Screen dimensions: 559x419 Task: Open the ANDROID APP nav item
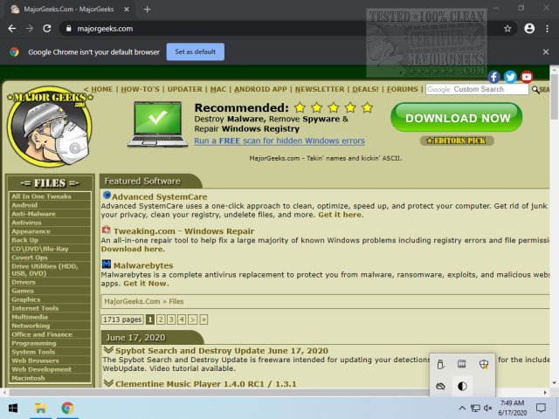coord(260,89)
